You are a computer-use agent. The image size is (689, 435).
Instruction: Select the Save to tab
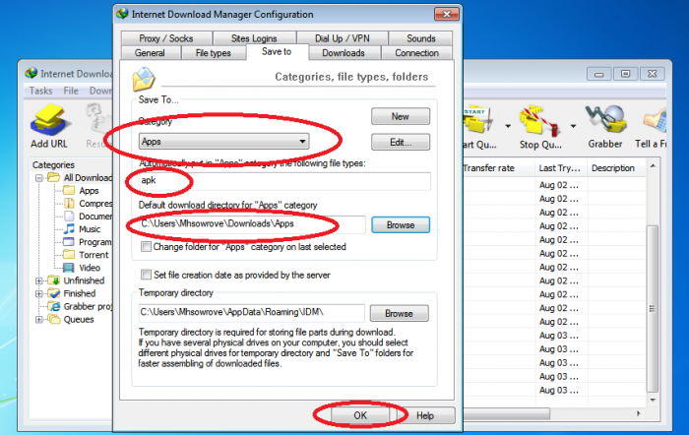pos(277,51)
